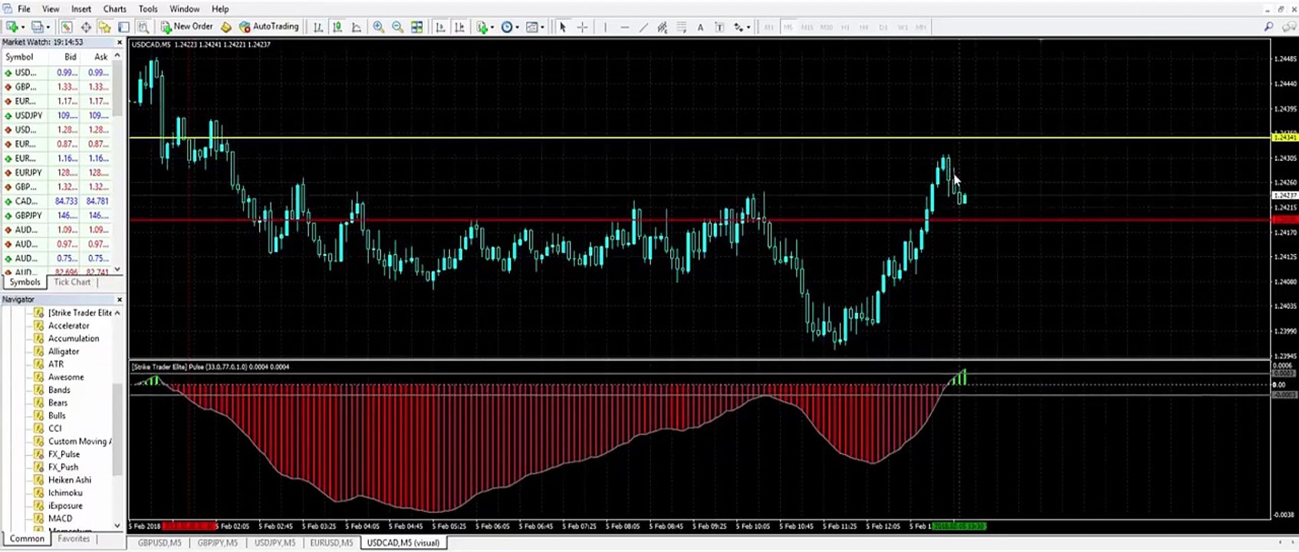Select the M30 timeframe button
Image resolution: width=1299 pixels, height=552 pixels.
[826, 27]
